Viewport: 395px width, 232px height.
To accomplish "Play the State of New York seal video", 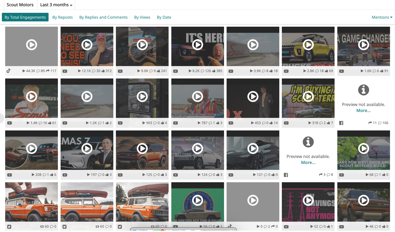I will click(197, 200).
